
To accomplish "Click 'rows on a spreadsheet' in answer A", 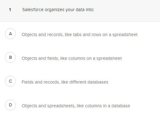I will coord(115,35).
